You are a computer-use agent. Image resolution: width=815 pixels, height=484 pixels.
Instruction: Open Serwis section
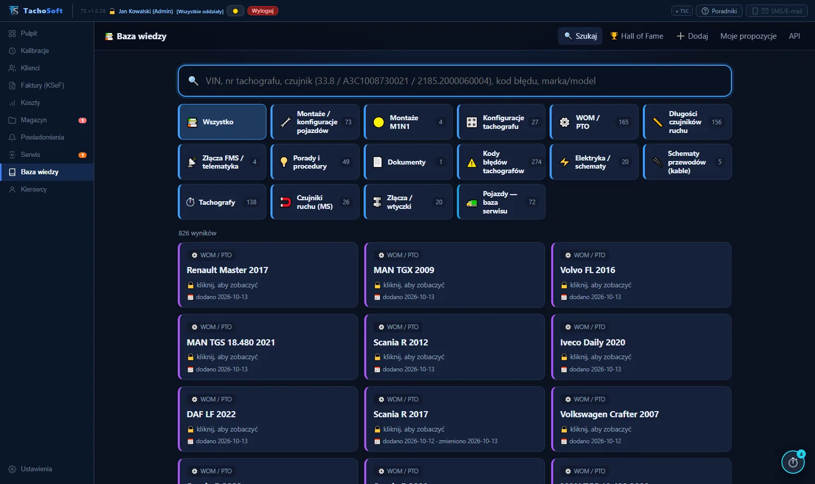[47, 154]
